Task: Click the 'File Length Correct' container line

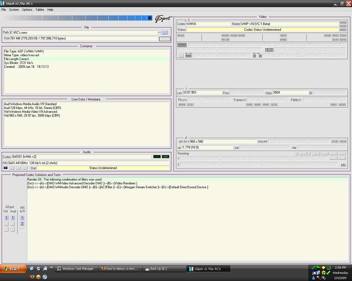Action: click(86, 59)
